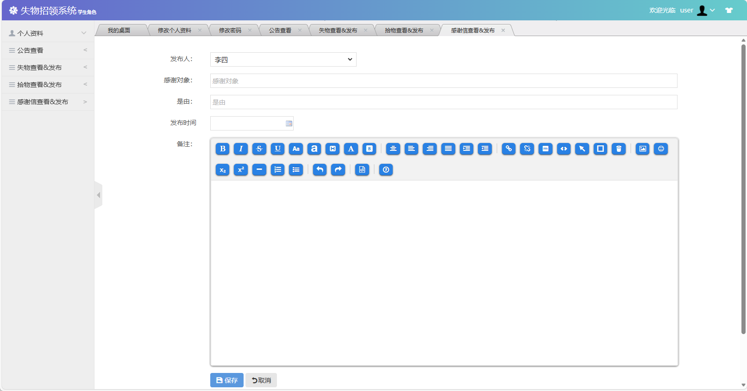Open the text color (A) tool
Screen dimensions: 747x391
(351, 149)
